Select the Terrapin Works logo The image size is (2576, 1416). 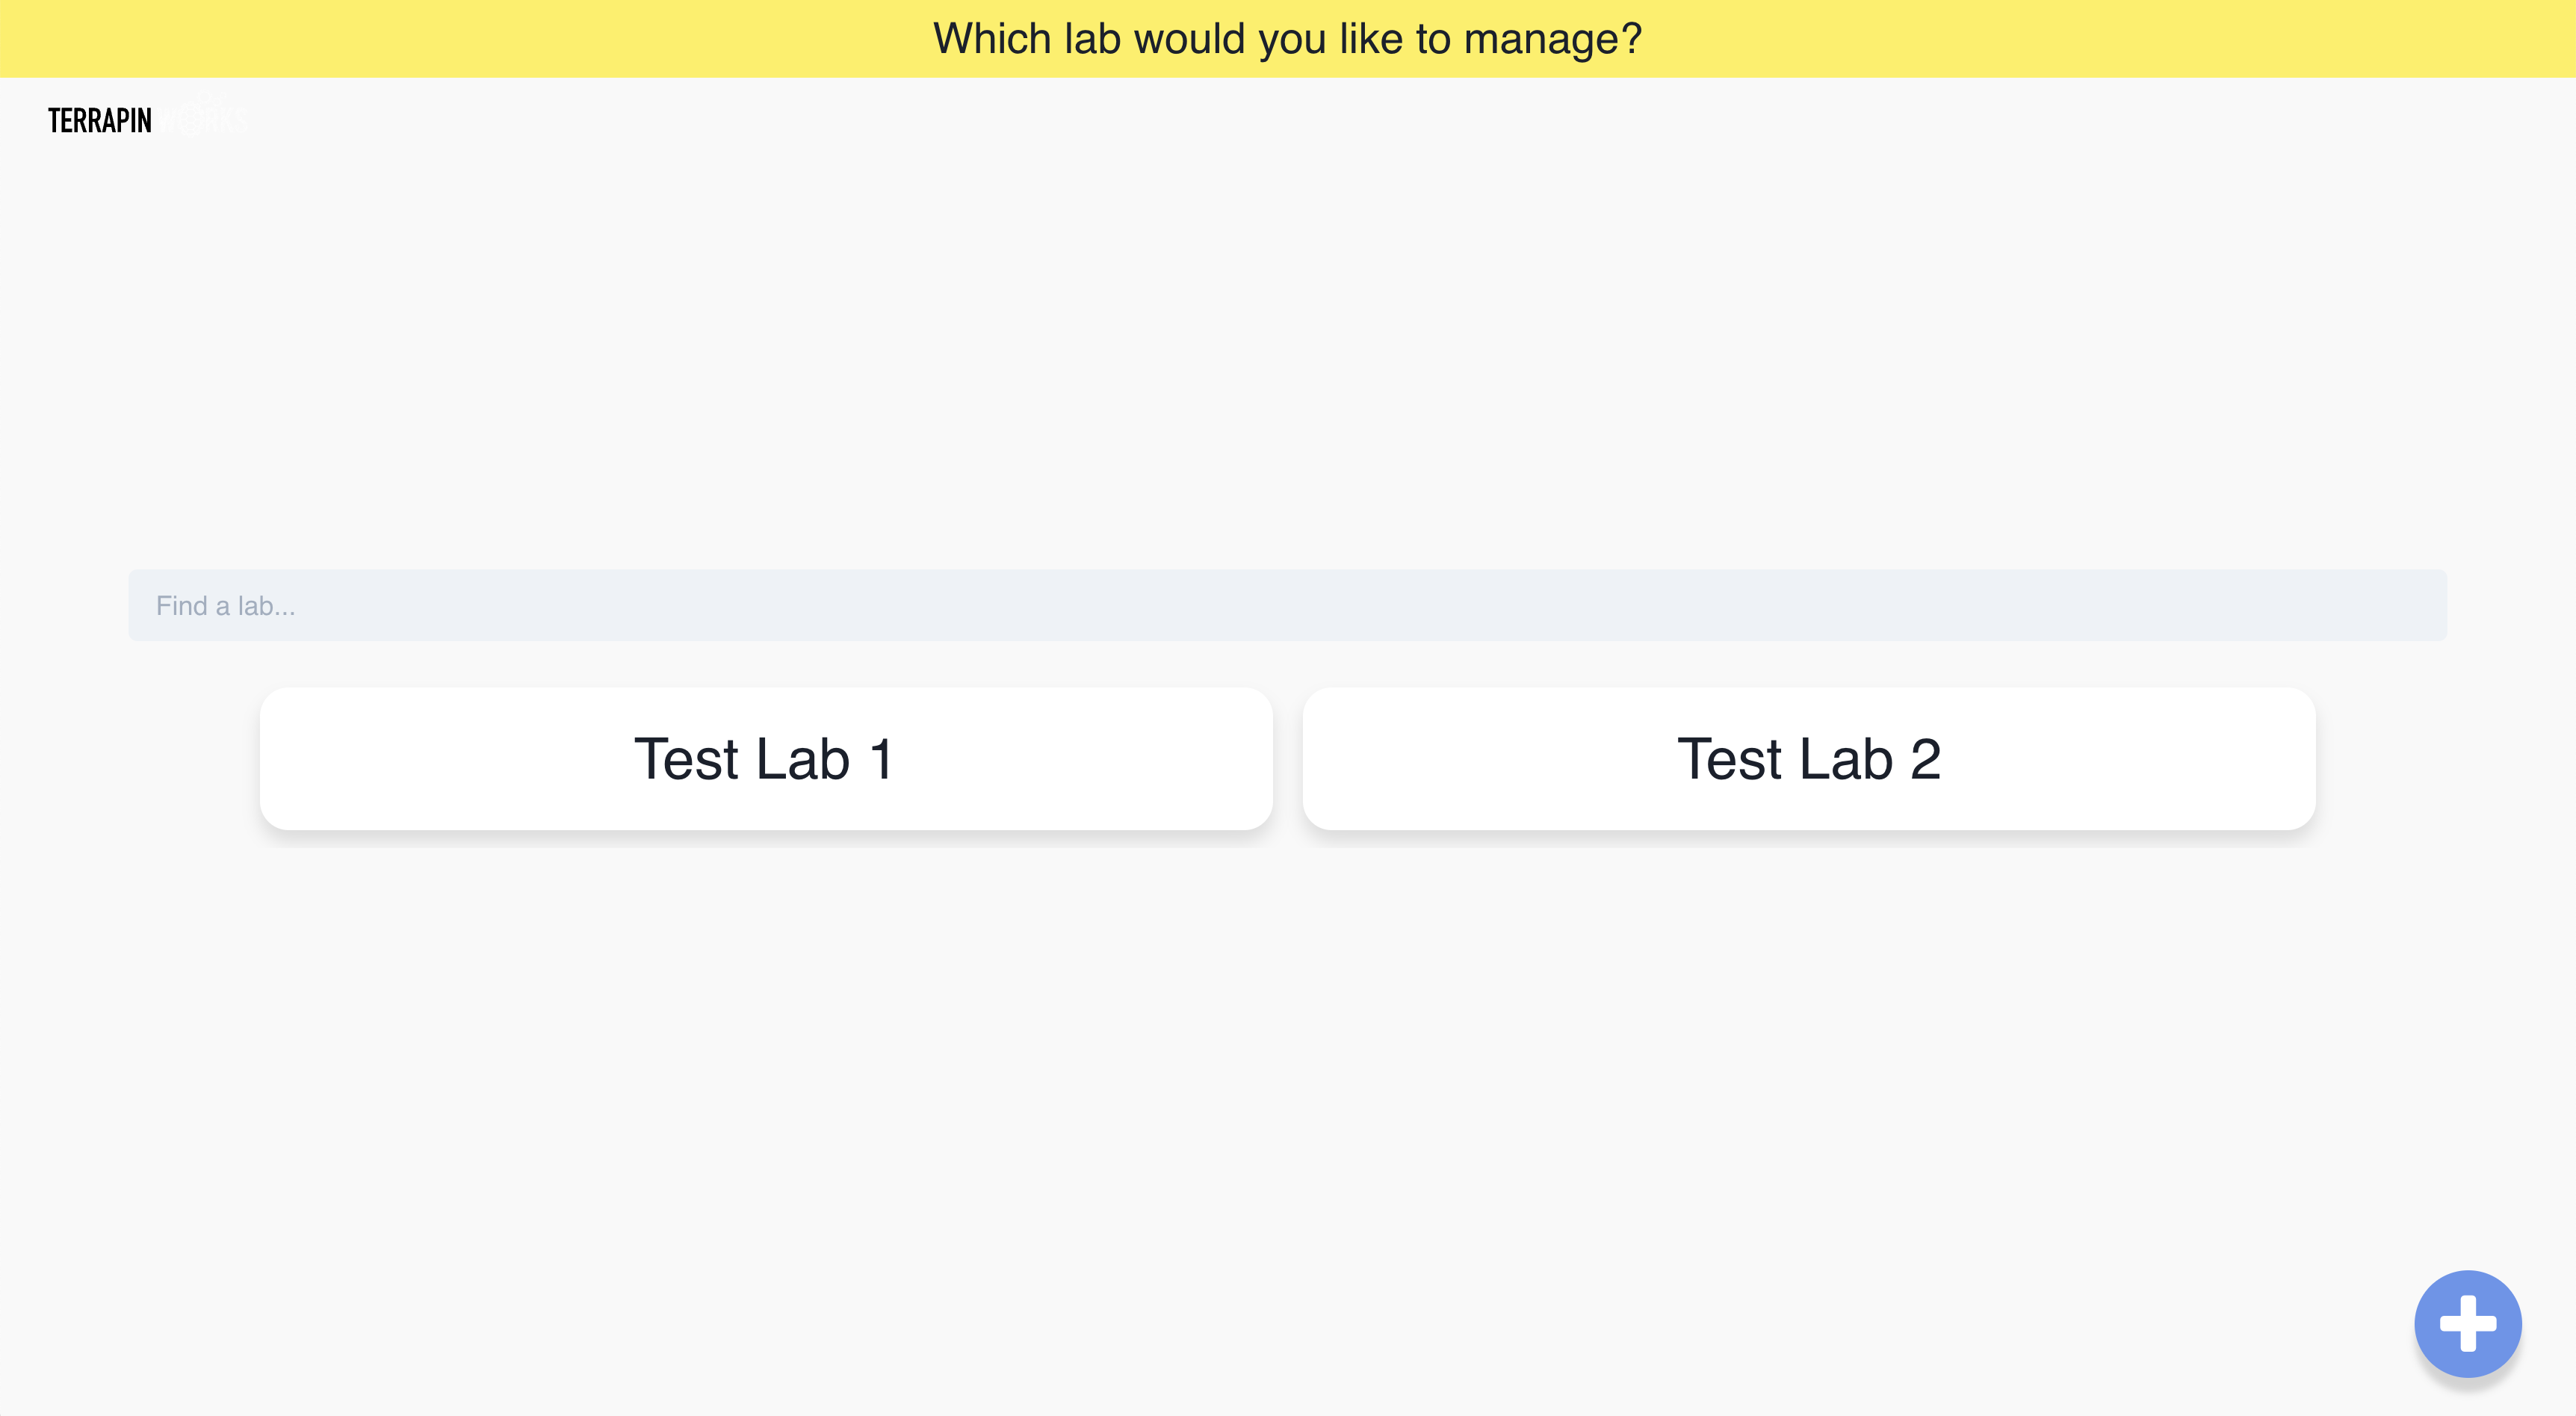[146, 120]
